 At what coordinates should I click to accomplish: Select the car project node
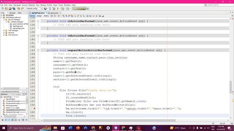(x=10, y=15)
